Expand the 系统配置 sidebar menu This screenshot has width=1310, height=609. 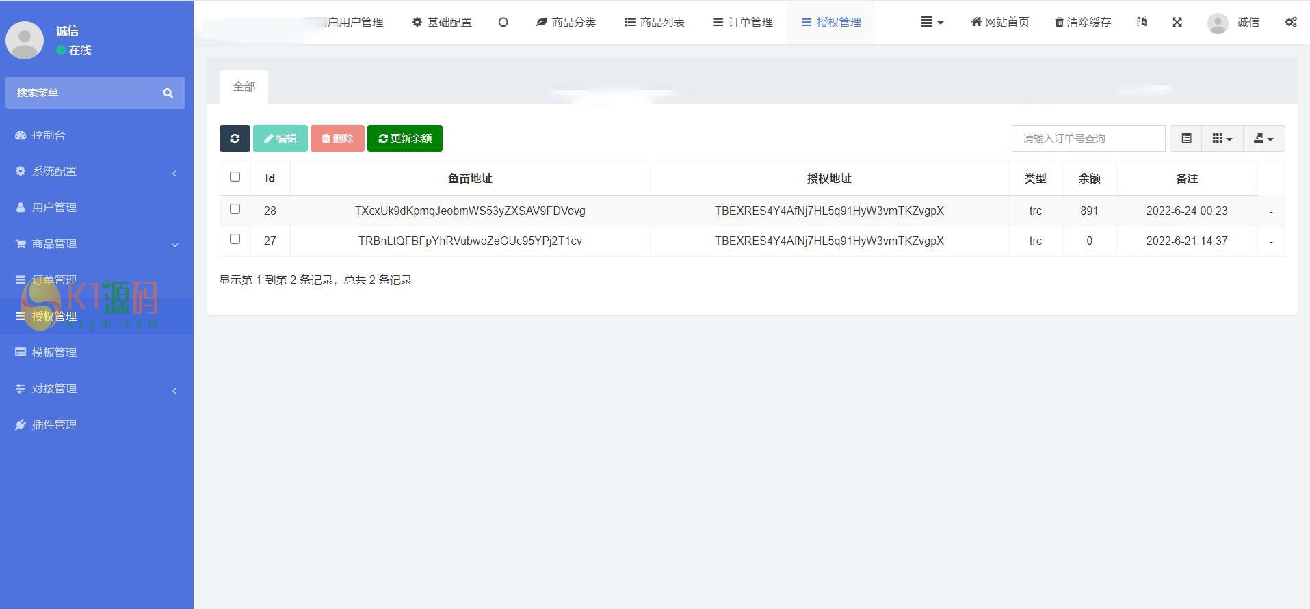96,172
